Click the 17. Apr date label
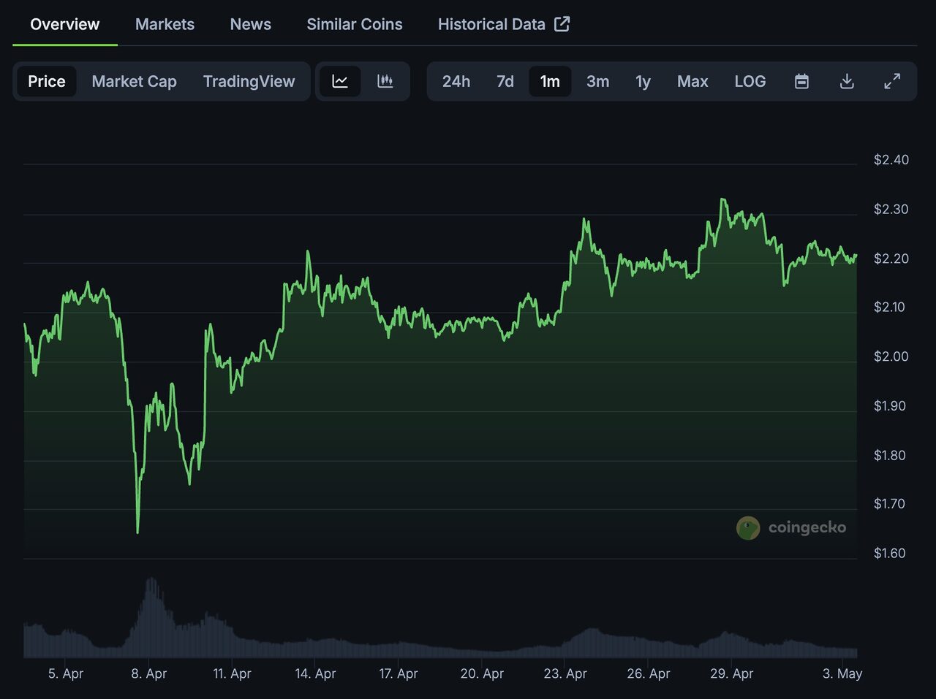 (x=399, y=673)
